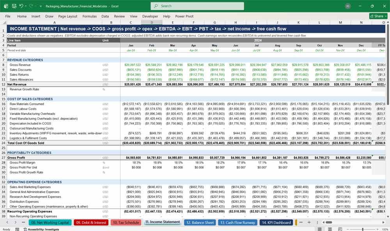Image resolution: width=390 pixels, height=231 pixels.
Task: Open the Developer ribbon tab
Action: click(x=150, y=16)
